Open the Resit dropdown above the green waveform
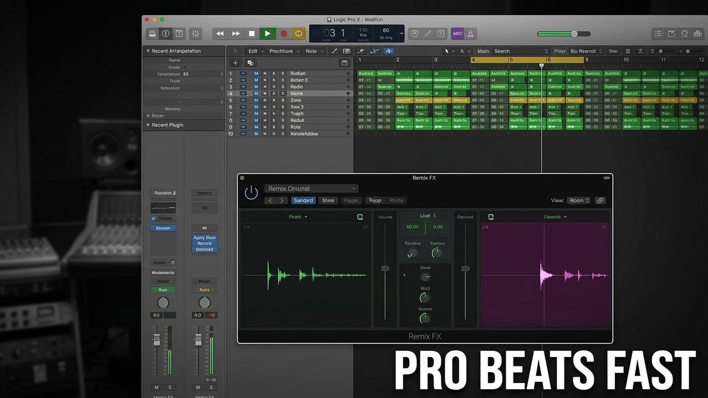 tap(298, 217)
